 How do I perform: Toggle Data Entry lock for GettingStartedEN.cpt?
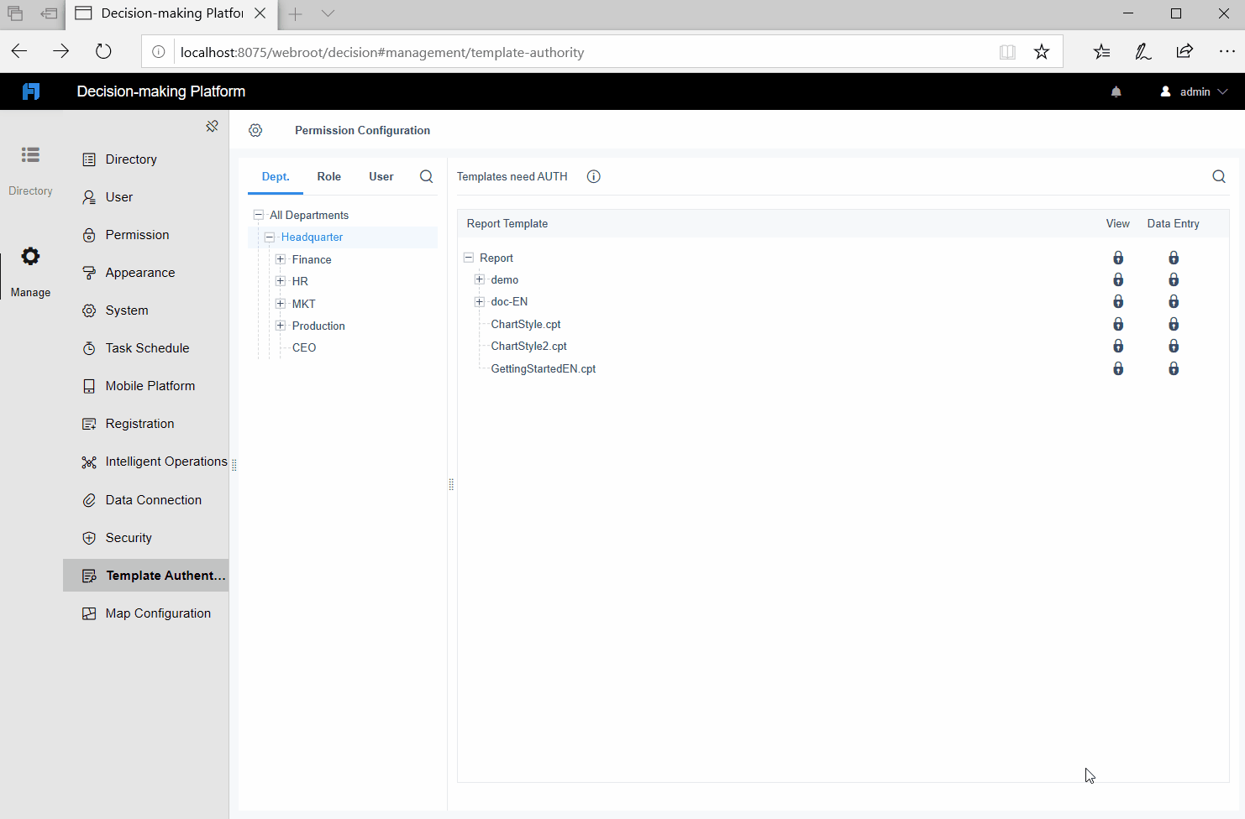tap(1174, 368)
